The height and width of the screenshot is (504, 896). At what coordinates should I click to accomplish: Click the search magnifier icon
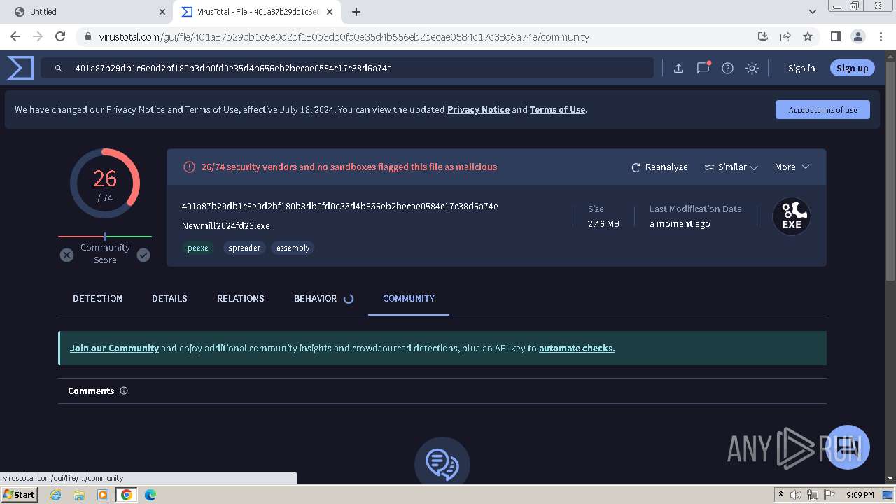[59, 68]
